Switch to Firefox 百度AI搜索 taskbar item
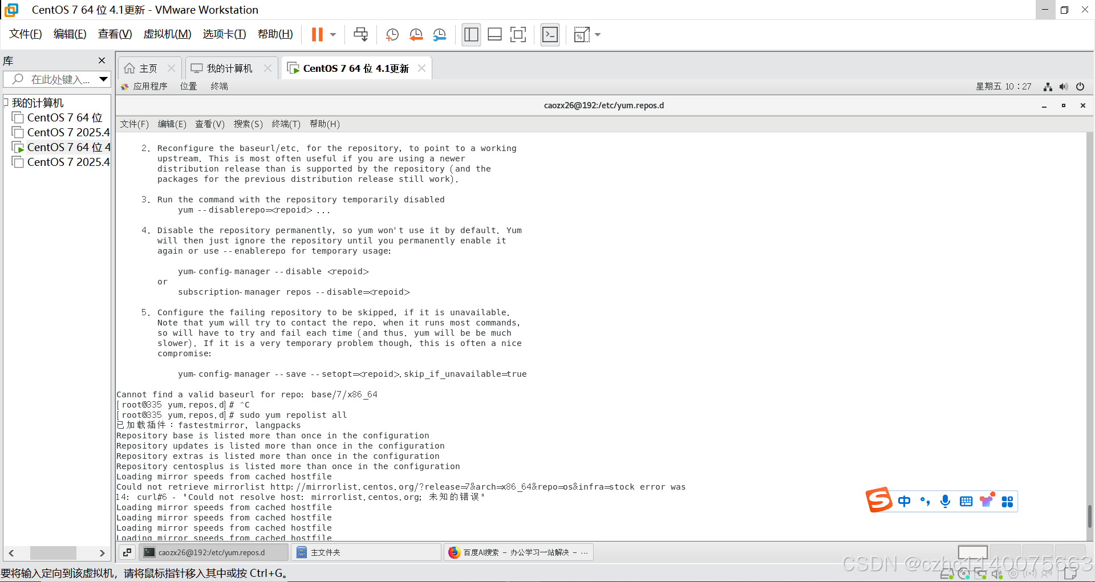The height and width of the screenshot is (582, 1095). click(x=519, y=552)
